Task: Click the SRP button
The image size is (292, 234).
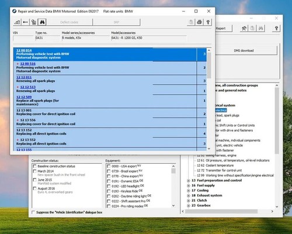Action: 116,22
